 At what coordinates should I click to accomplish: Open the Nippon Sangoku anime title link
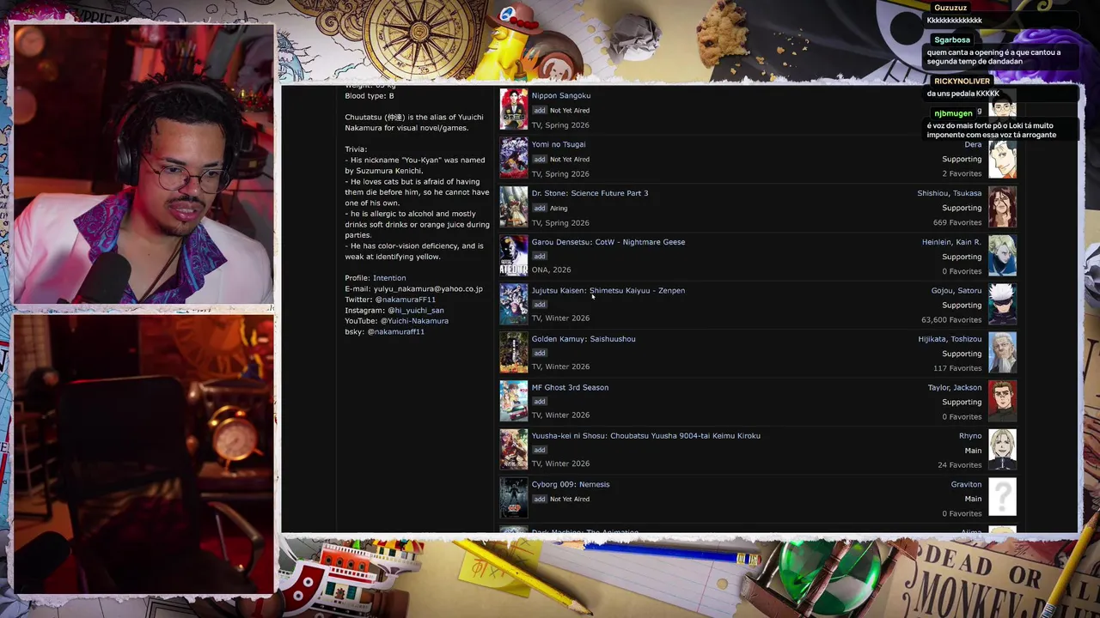560,95
